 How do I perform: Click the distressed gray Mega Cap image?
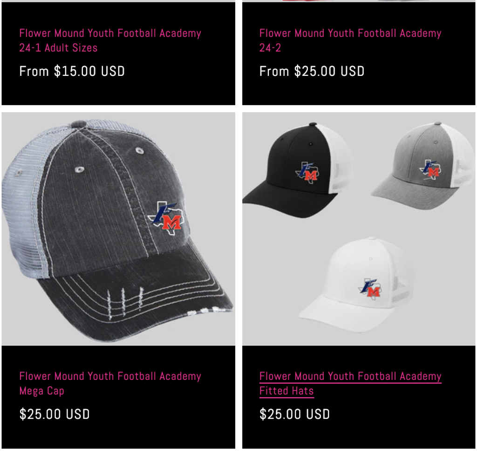pos(118,229)
